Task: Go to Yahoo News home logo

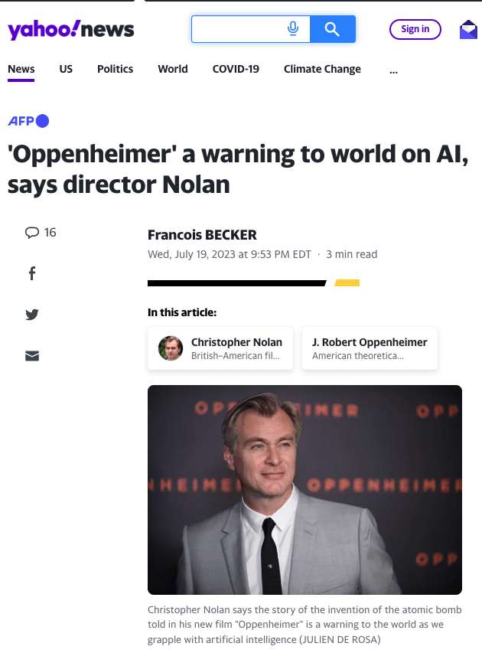Action: pyautogui.click(x=70, y=30)
